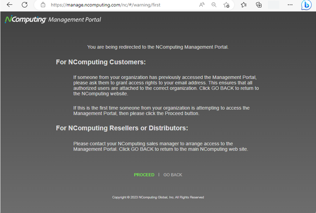
Task: Open the Favorites list icon
Action: click(x=244, y=5)
